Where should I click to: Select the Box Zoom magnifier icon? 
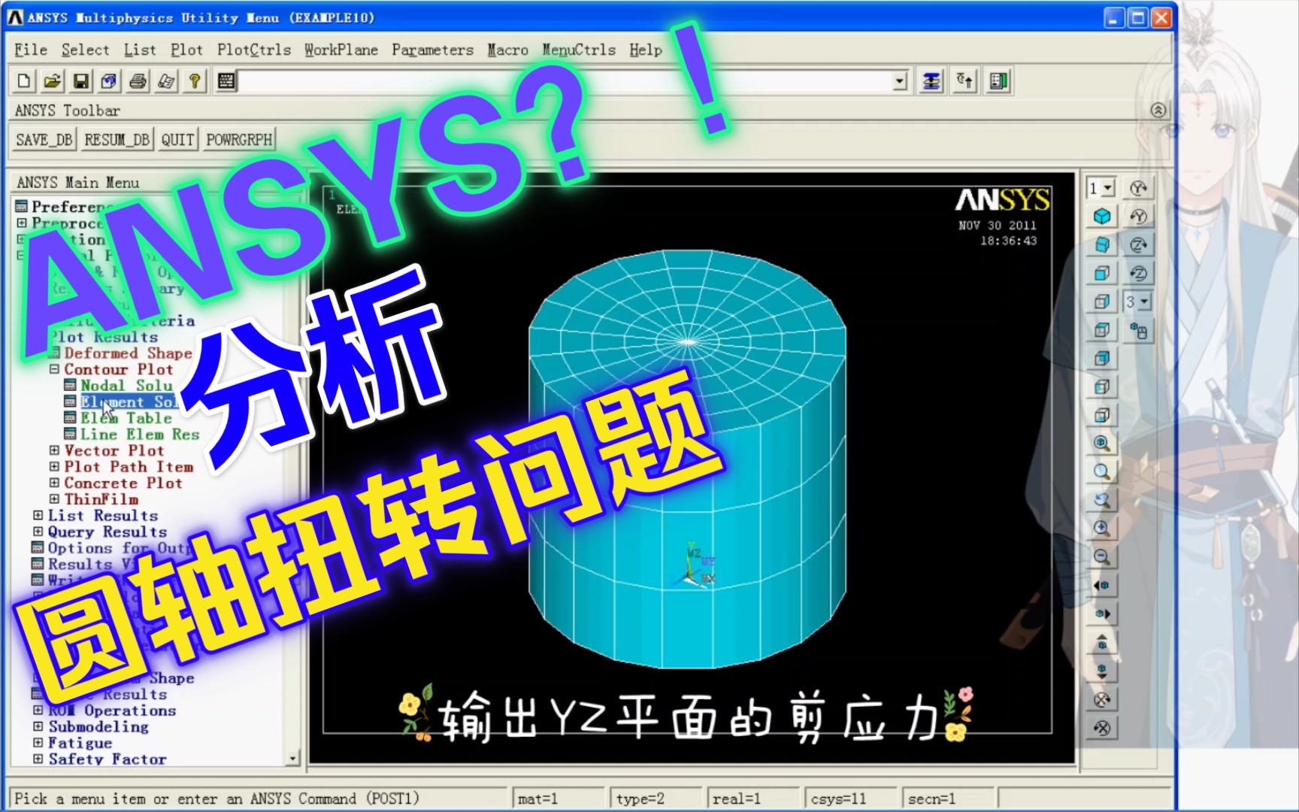1102,472
